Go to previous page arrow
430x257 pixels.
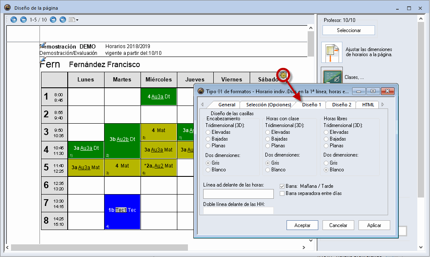click(24, 20)
